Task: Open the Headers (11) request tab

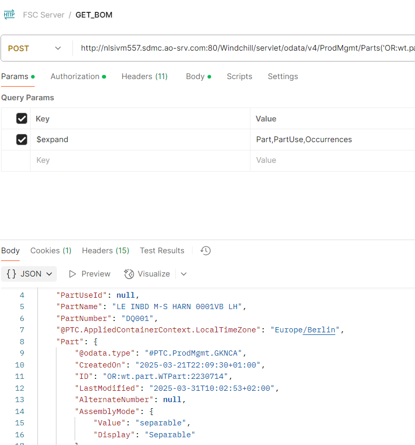Action: [x=144, y=76]
